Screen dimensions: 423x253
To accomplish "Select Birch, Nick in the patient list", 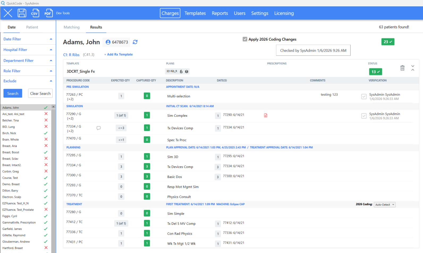I will pyautogui.click(x=9, y=133).
